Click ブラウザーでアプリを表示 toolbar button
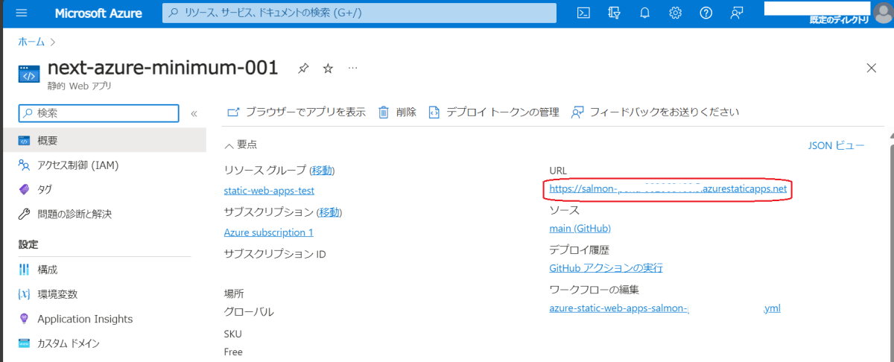 [296, 112]
